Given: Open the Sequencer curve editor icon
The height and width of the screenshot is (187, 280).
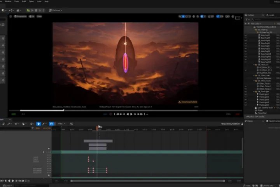Looking at the screenshot, I should [x=72, y=123].
